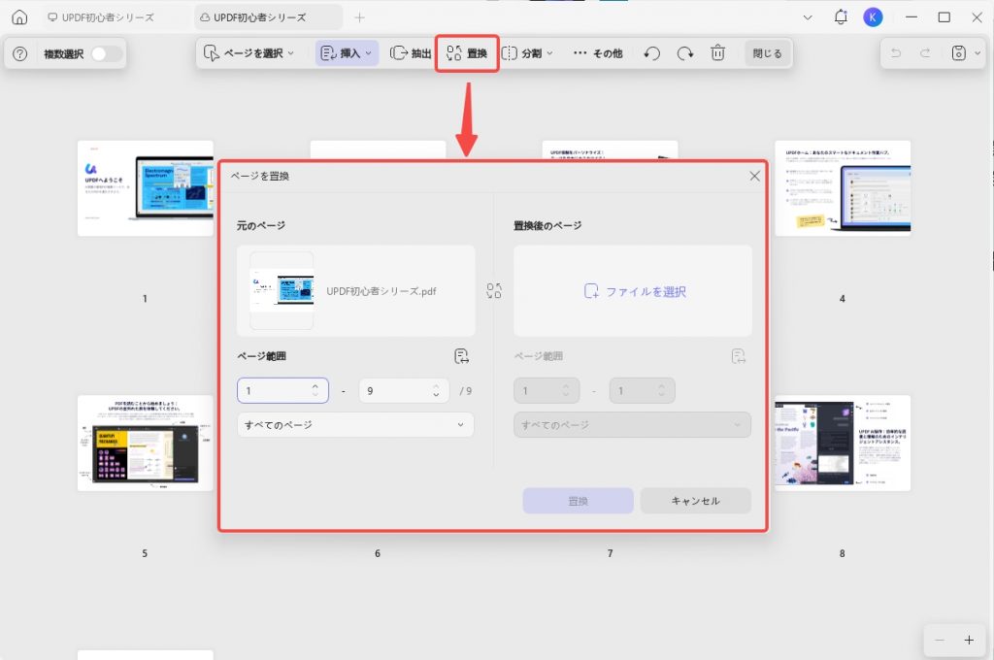994x660 pixels.
Task: Click the キャンセル button
Action: point(695,501)
